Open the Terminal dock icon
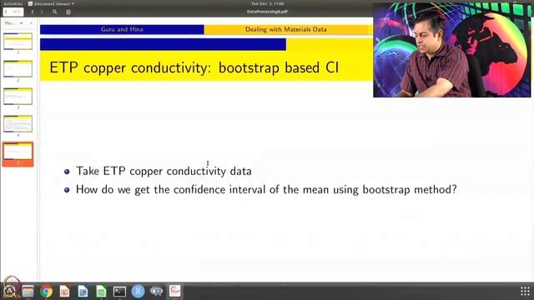Screen dimensions: 534x300 119,291
